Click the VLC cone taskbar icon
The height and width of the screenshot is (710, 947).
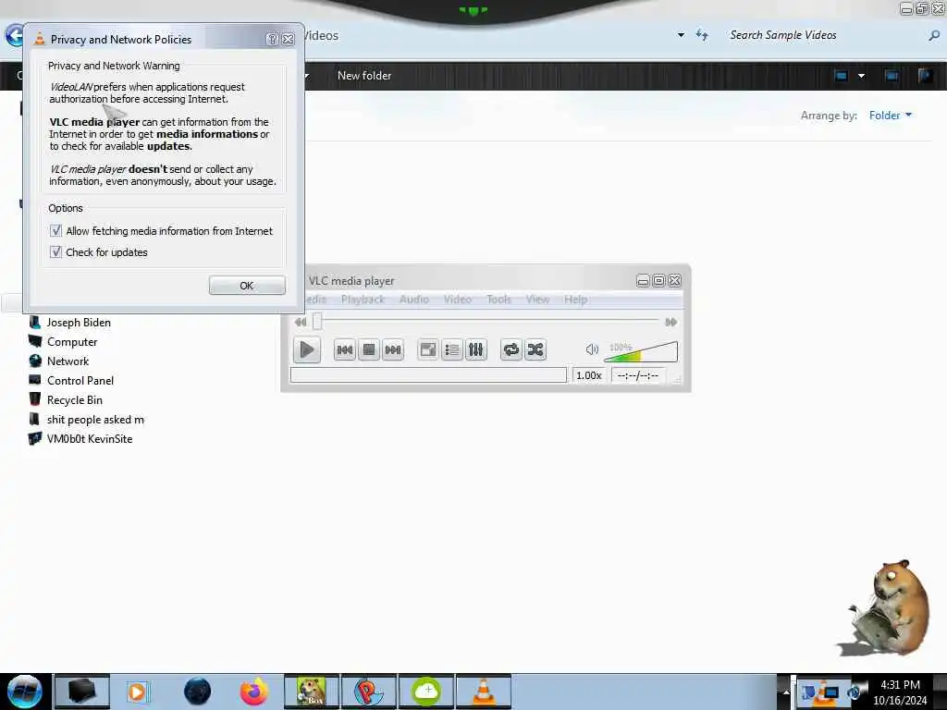click(484, 692)
